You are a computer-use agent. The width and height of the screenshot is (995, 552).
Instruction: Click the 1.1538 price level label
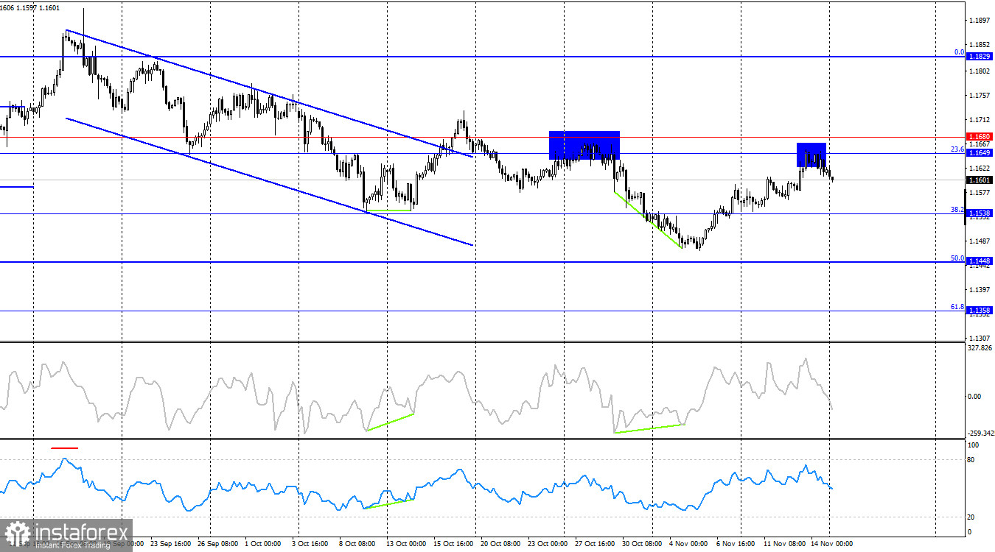pos(980,213)
